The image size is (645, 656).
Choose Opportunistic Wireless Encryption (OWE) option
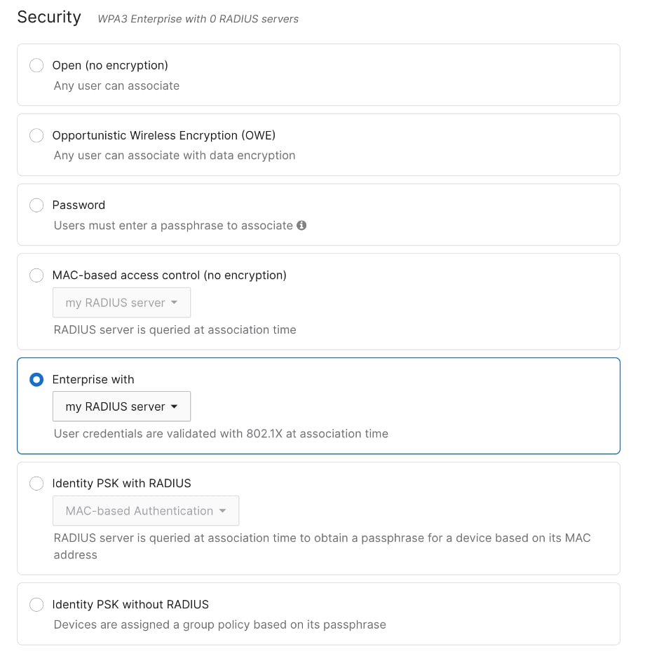tap(36, 136)
